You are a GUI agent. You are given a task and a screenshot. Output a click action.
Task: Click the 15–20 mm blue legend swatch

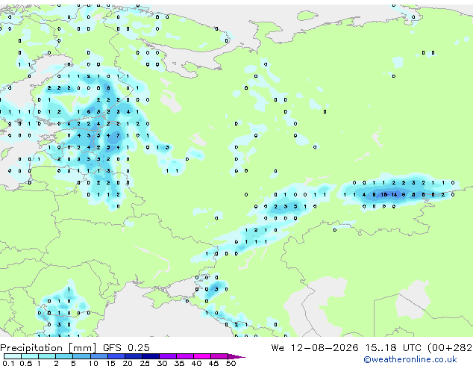(x=116, y=356)
